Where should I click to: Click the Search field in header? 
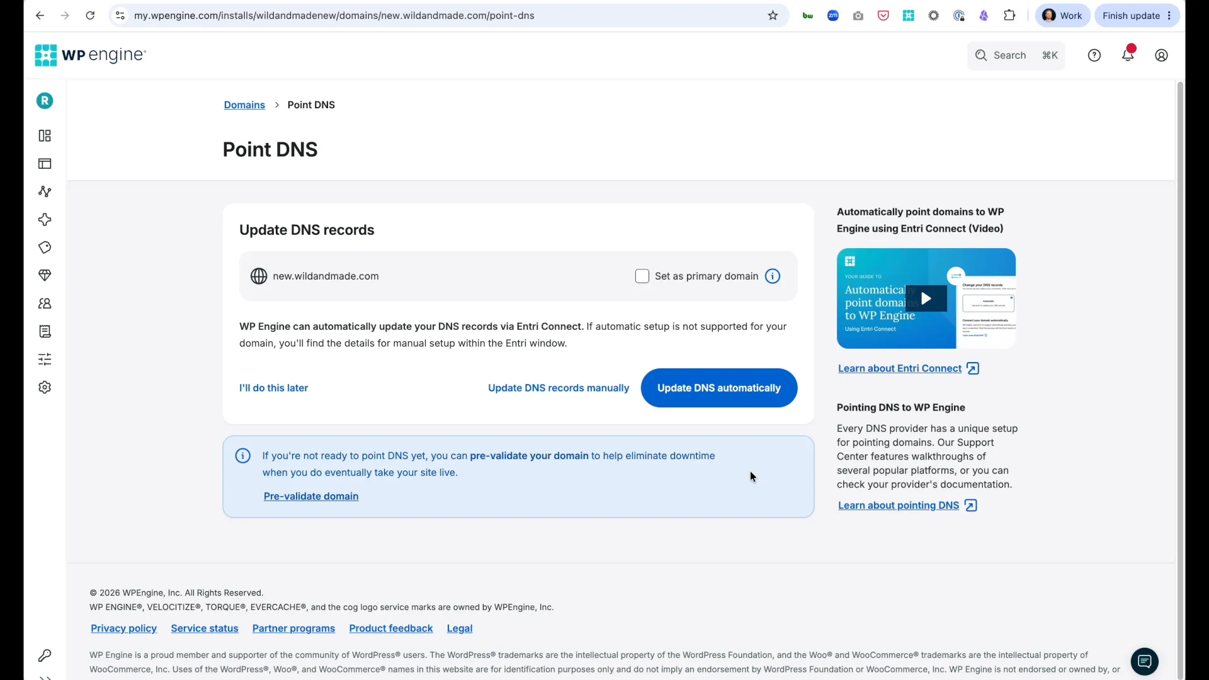tap(1016, 55)
